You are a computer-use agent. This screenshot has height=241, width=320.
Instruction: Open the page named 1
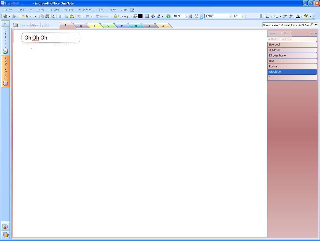[x=292, y=77]
